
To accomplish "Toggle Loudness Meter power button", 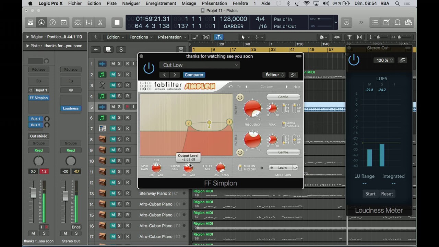I will point(354,60).
